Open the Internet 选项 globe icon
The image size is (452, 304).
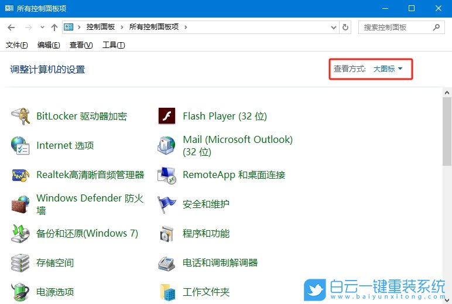tap(20, 146)
